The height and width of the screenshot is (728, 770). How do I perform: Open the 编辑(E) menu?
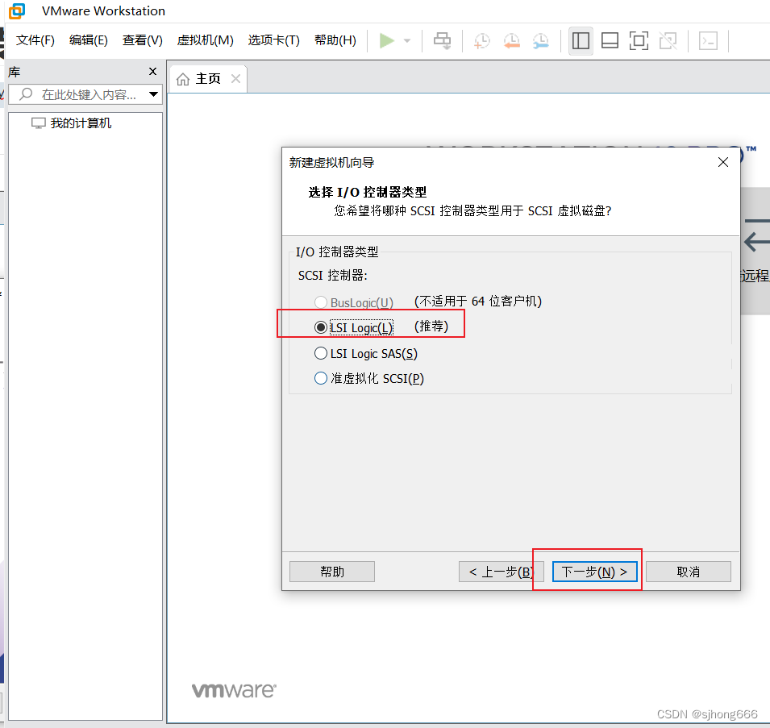click(89, 40)
